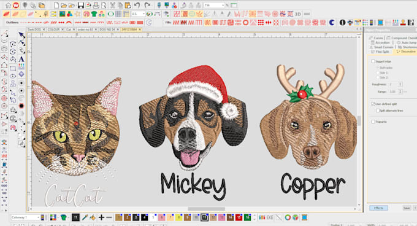Open the U.S. measurement units dropdown
417x226 pixels.
[143, 14]
